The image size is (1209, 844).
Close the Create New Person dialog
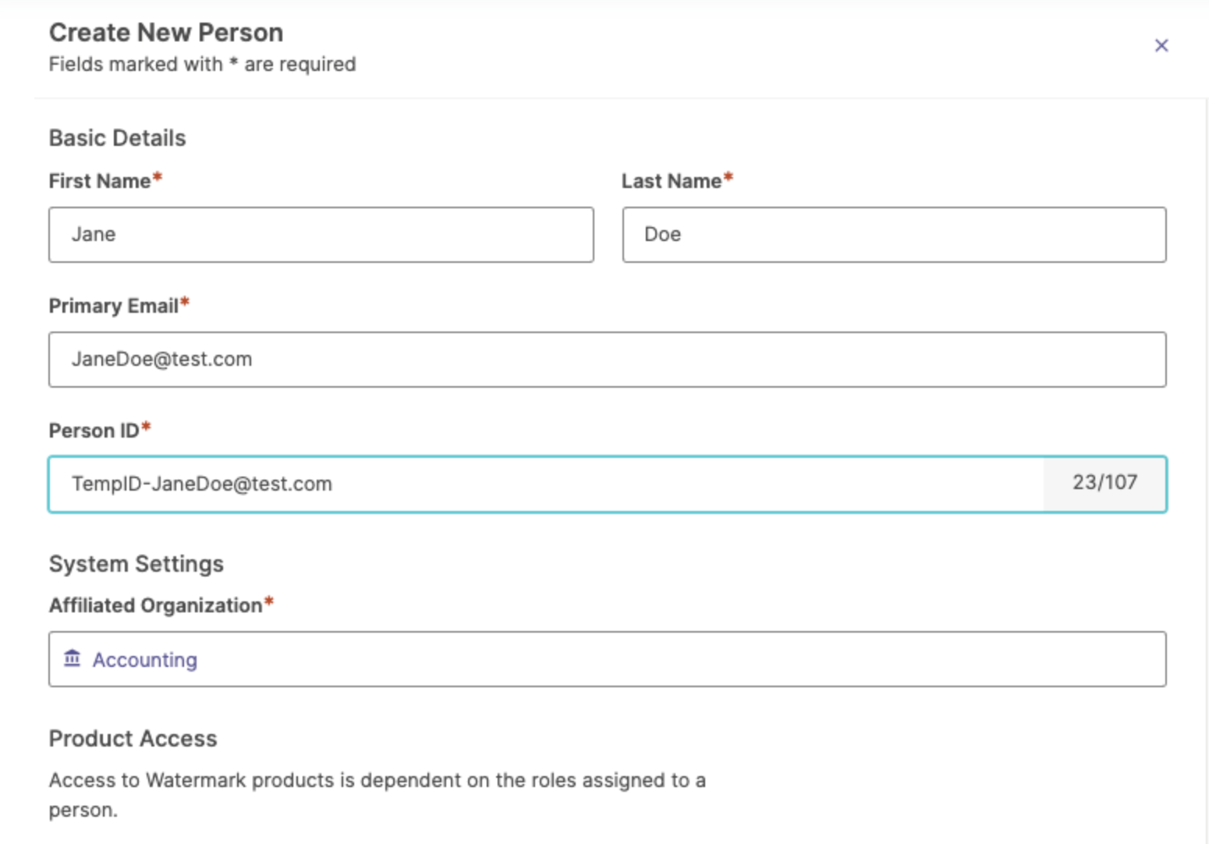[x=1161, y=45]
